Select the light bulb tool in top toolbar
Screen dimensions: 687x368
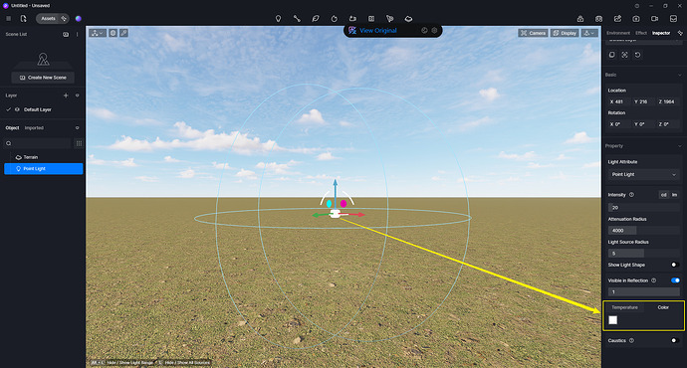click(x=278, y=18)
